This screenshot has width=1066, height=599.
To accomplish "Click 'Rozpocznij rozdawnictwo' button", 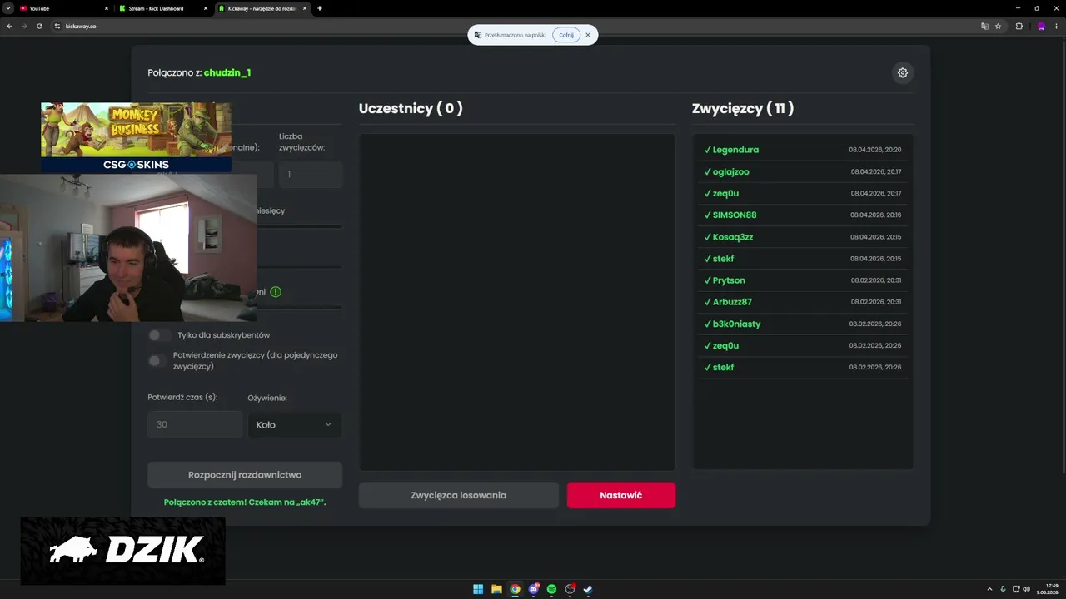I will (x=245, y=475).
